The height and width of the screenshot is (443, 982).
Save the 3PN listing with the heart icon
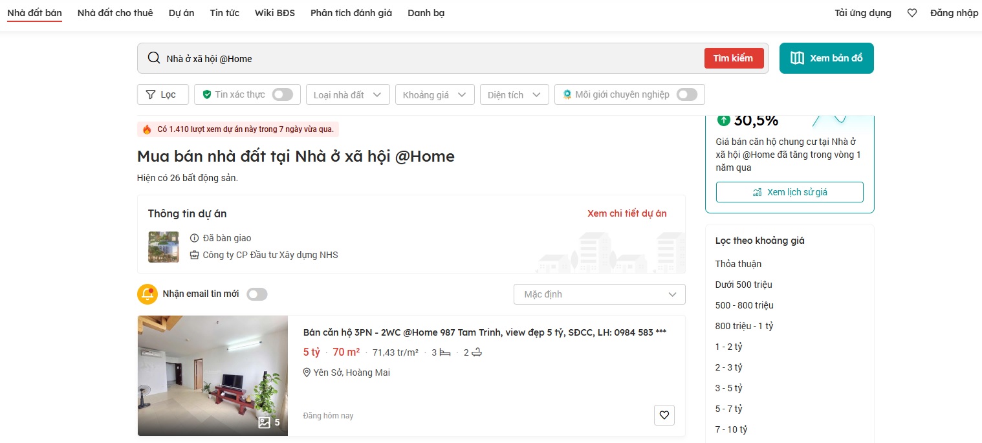pyautogui.click(x=664, y=415)
